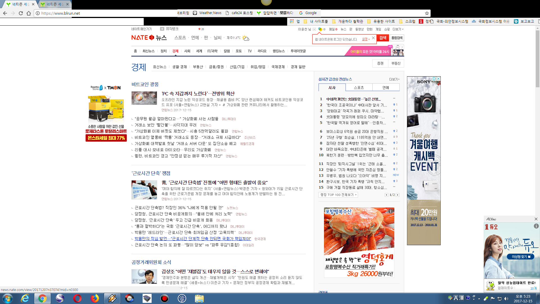The image size is (540, 304).
Task: Close the Sony banner ad X
Action: click(x=438, y=79)
